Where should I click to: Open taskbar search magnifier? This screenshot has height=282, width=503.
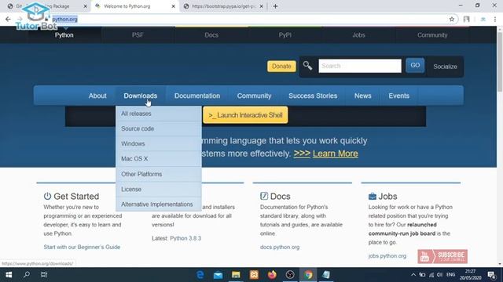[x=27, y=275]
